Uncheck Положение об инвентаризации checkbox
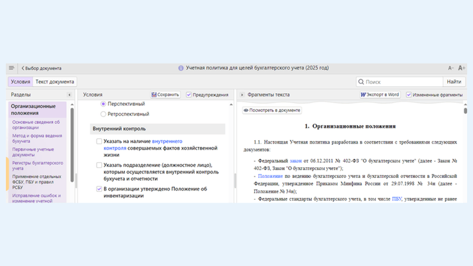The image size is (473, 266). 99,189
